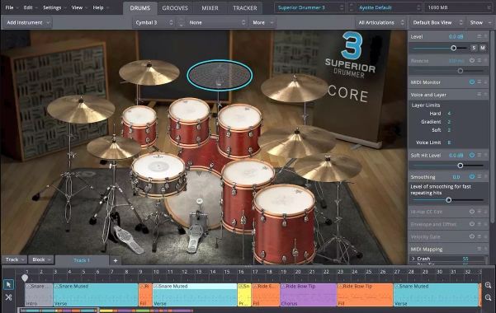This screenshot has width=496, height=313.
Task: Switch to the GROOVES tab
Action: 175,8
